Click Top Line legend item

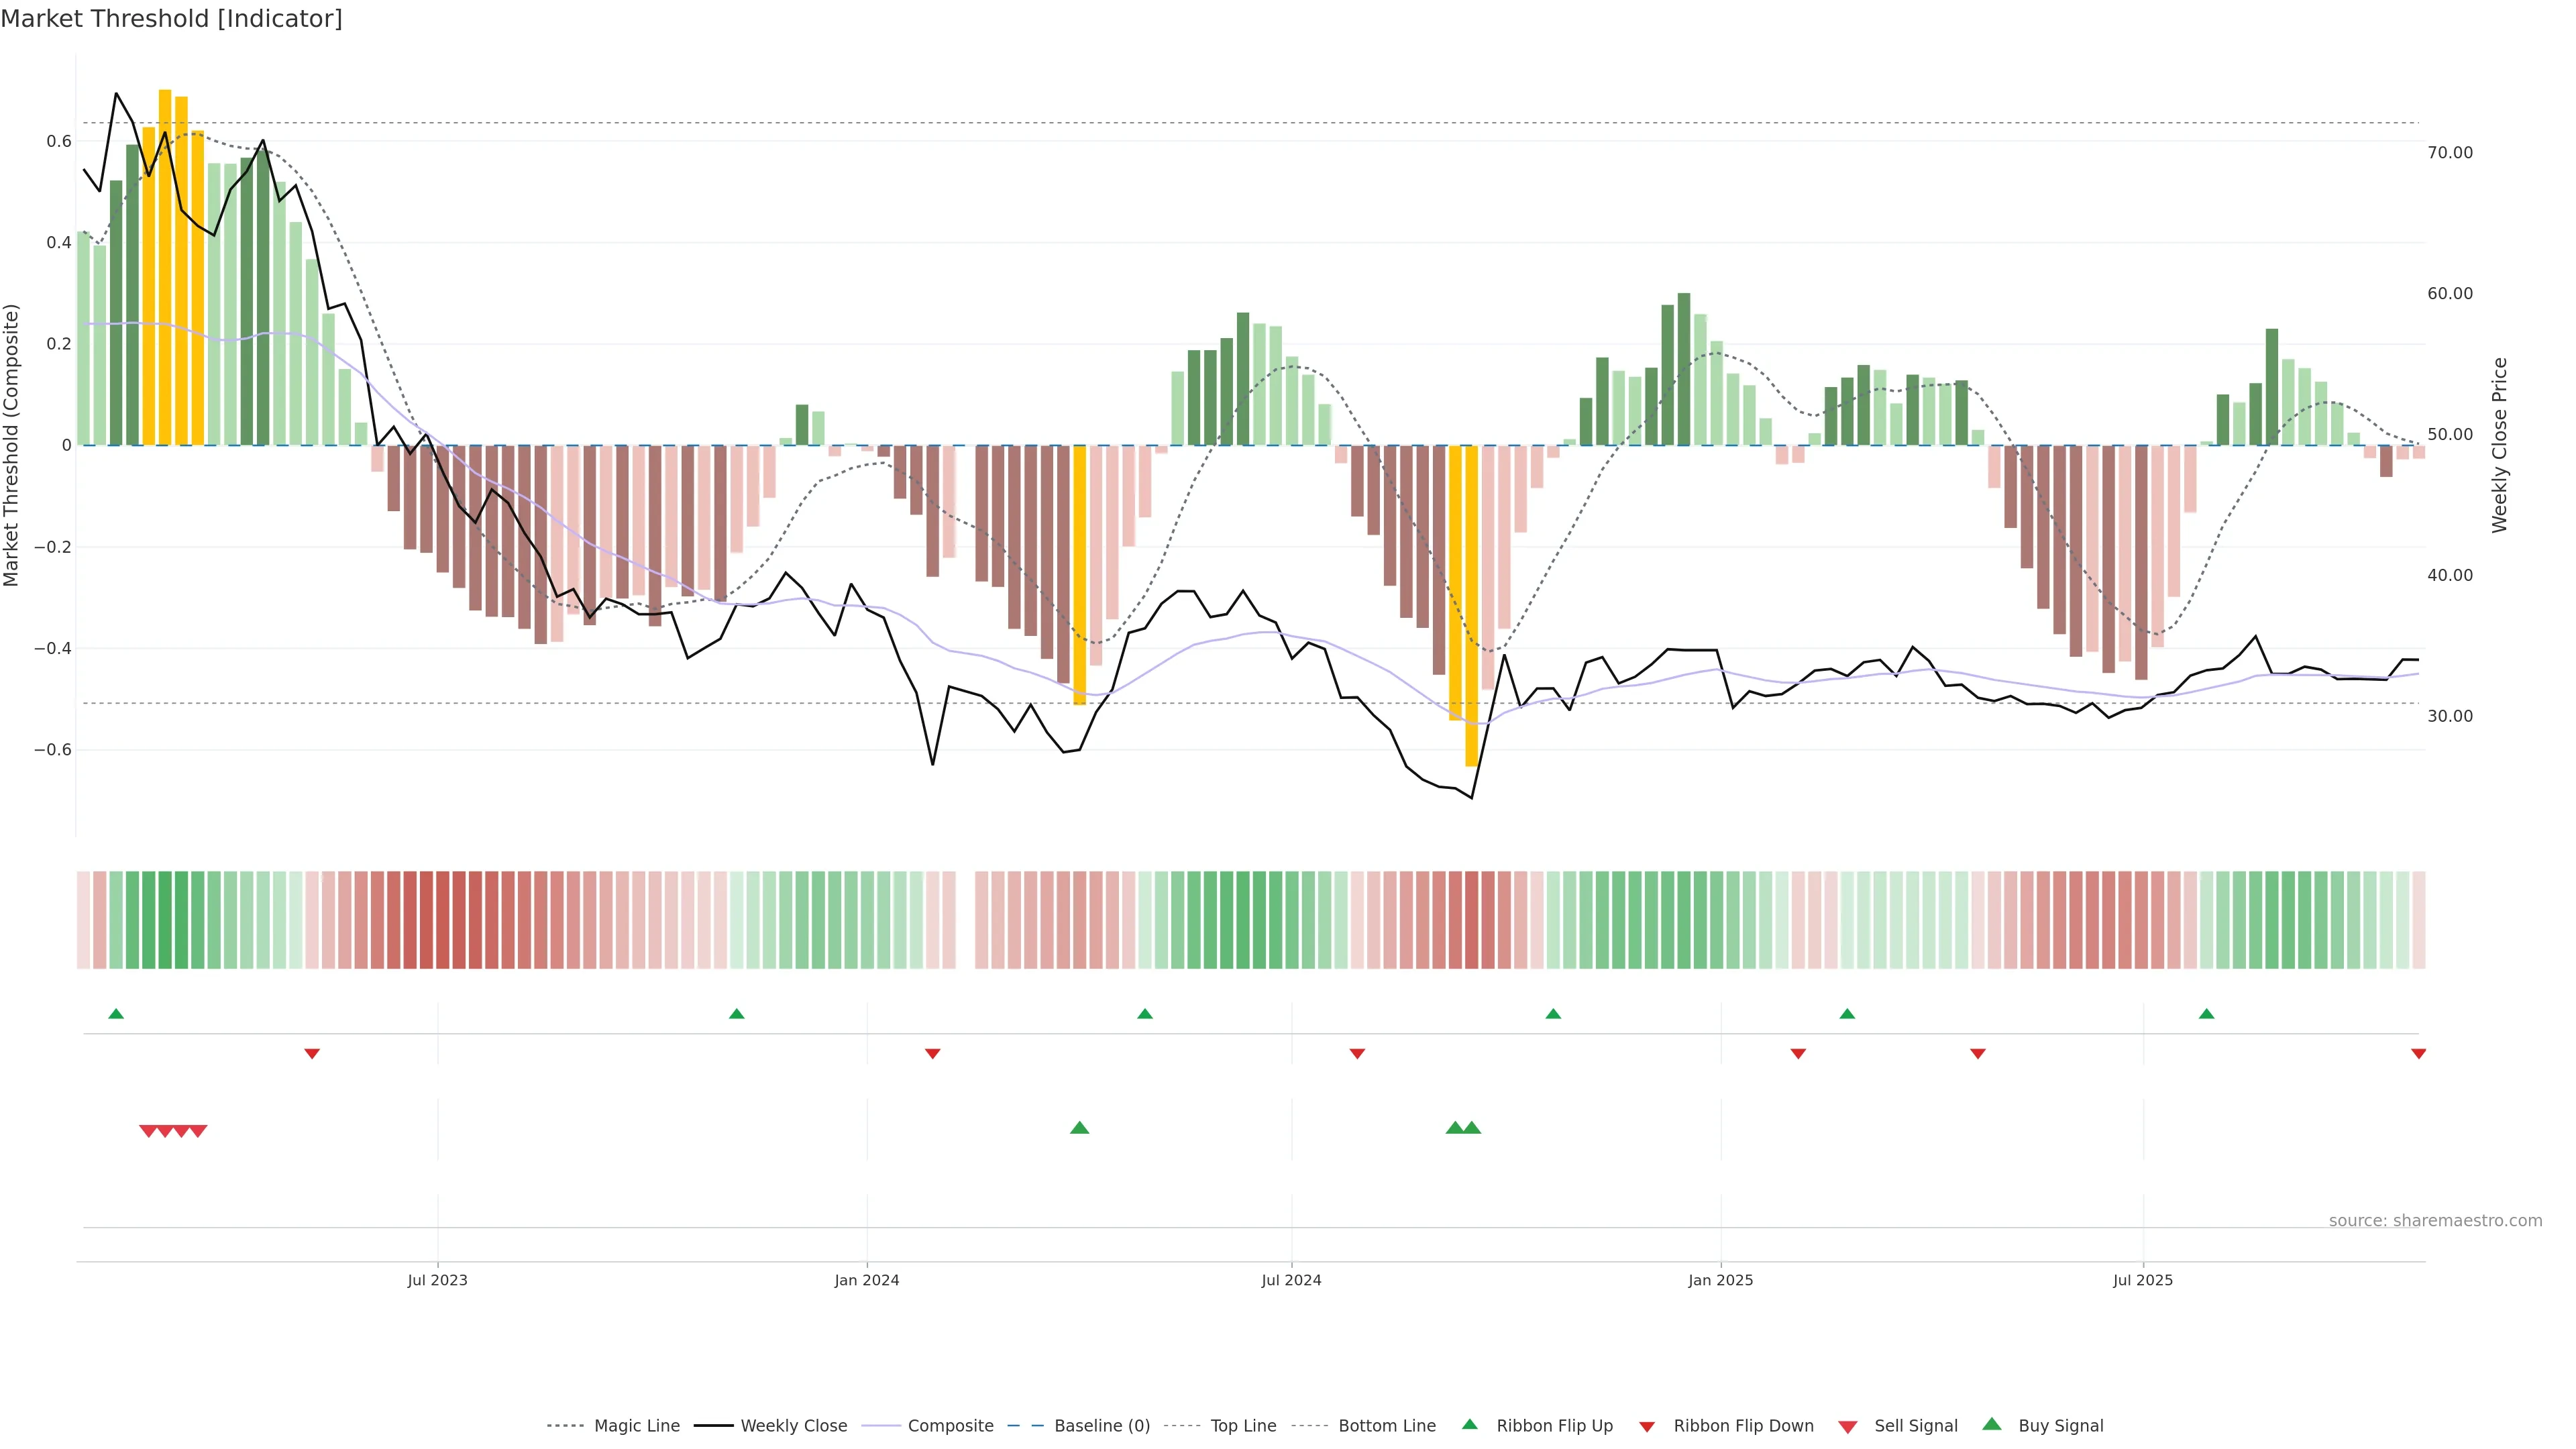[x=1243, y=1426]
